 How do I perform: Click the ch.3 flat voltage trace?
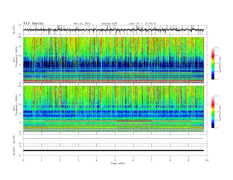click(114, 139)
